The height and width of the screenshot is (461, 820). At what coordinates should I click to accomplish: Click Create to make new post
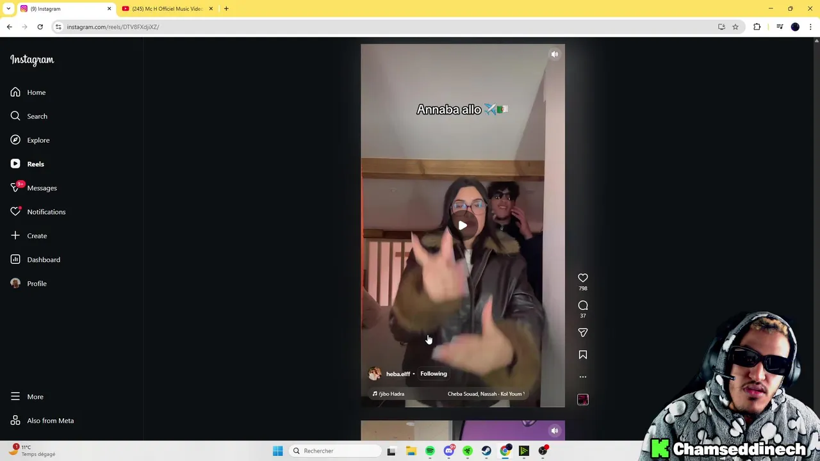pos(28,236)
